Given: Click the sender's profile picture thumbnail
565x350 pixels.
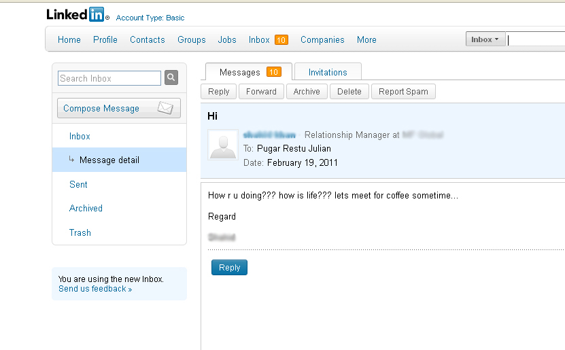Looking at the screenshot, I should tap(222, 145).
